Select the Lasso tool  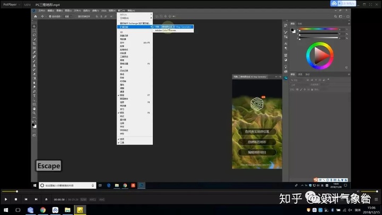(x=34, y=35)
